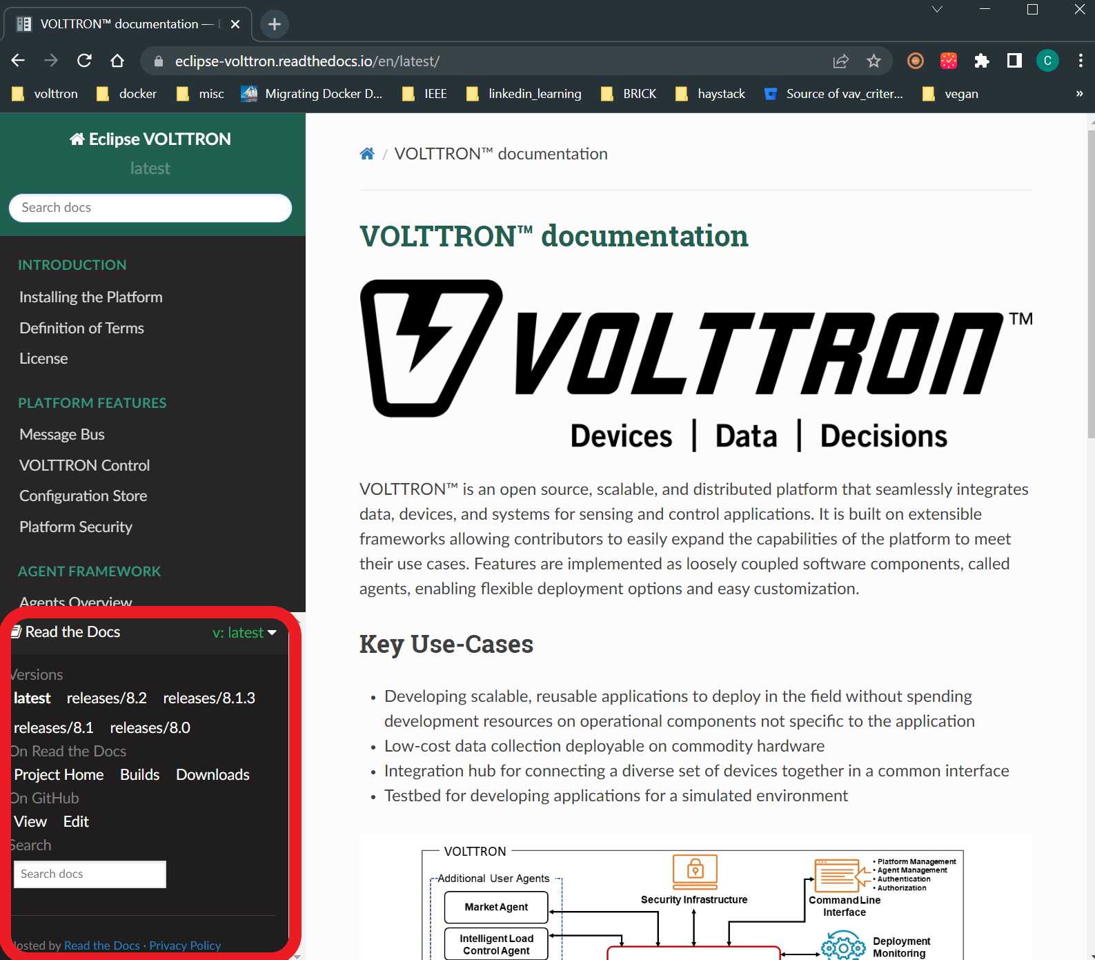Open the Read the Docs hosting link
Screen dimensions: 1095x960
pyautogui.click(x=102, y=946)
